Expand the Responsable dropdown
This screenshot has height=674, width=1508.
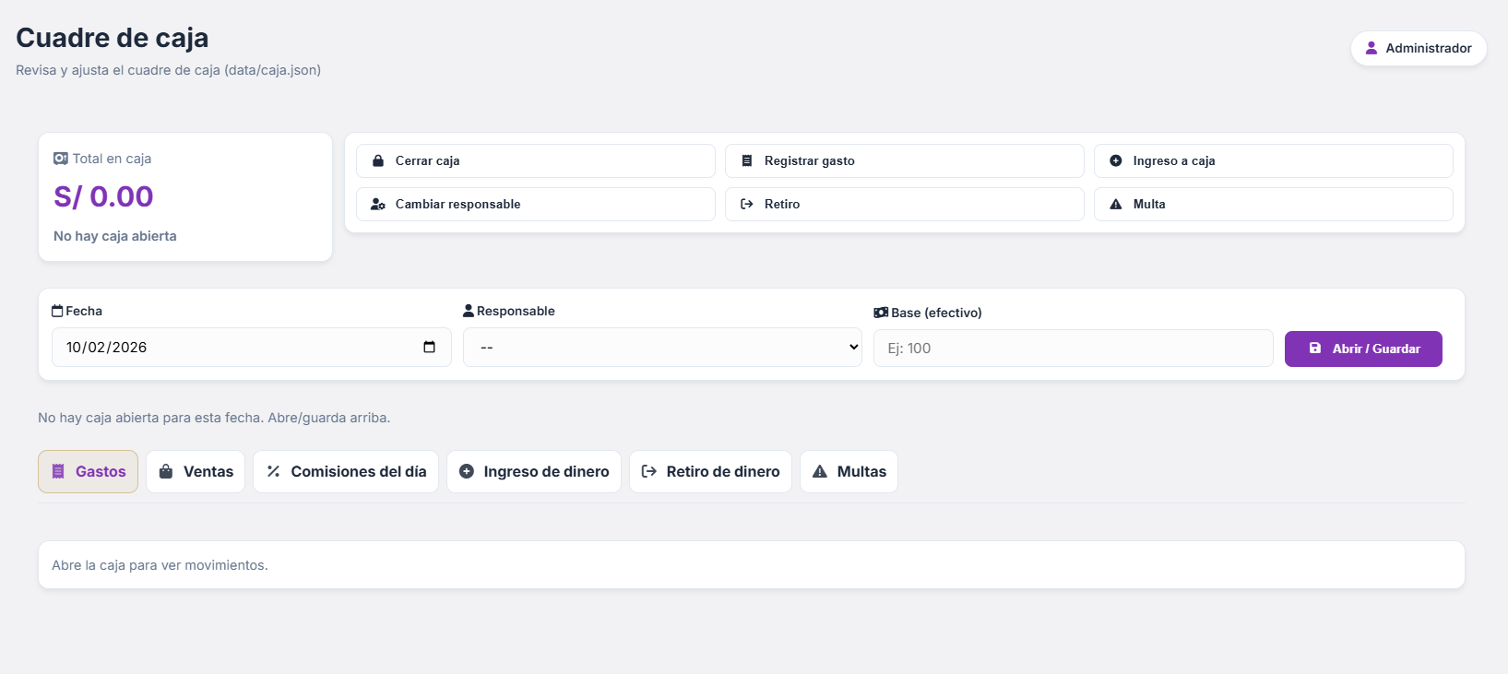tap(661, 348)
